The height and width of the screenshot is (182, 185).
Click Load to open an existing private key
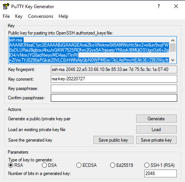(x=156, y=129)
